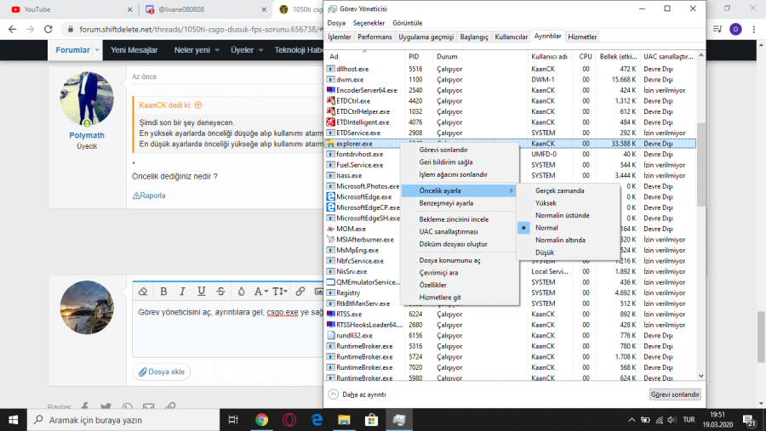Click the Dosya ekle attach button

162,371
